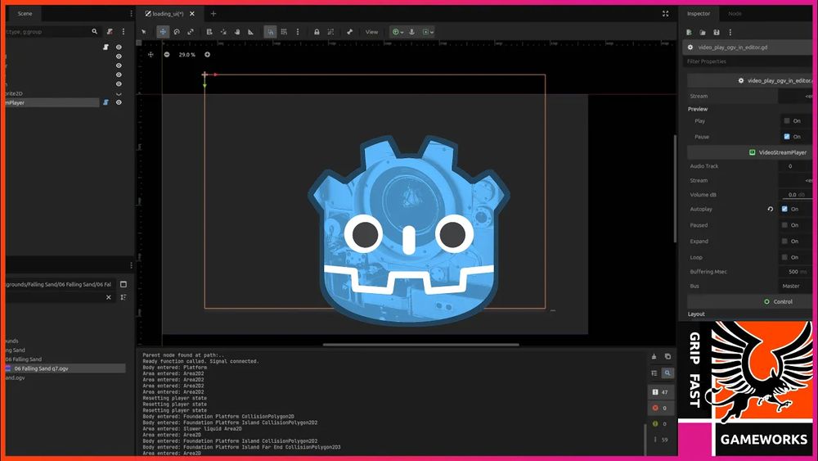Click the Rotate mode tool icon

click(177, 32)
